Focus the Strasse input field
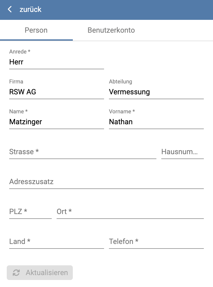This screenshot has height=287, width=213. point(83,152)
